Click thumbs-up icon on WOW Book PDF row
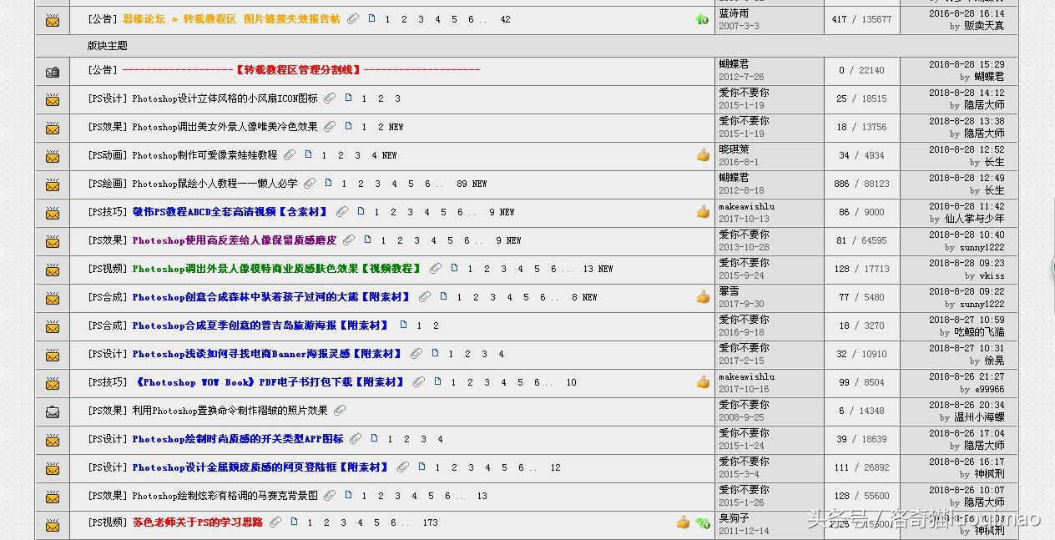 click(703, 381)
